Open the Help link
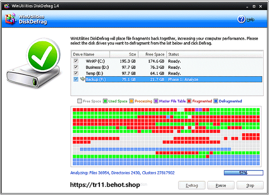269x195 pixels. click(x=251, y=19)
